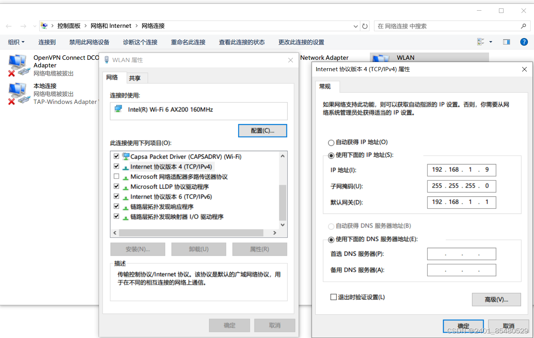Viewport: 534px width, 338px height.
Task: Click the 配置(C)... button
Action: (262, 131)
